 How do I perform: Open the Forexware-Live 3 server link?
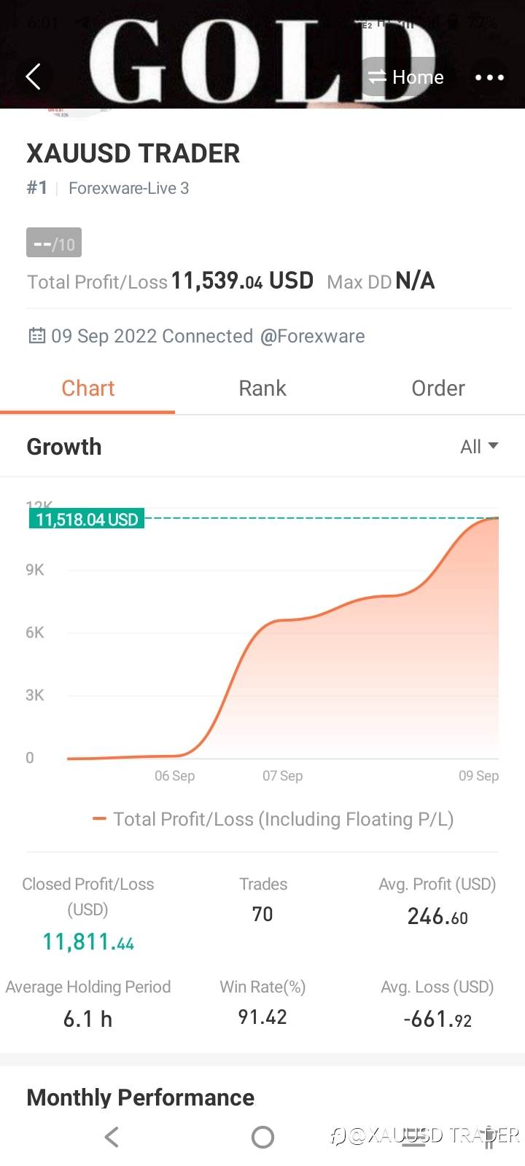128,188
